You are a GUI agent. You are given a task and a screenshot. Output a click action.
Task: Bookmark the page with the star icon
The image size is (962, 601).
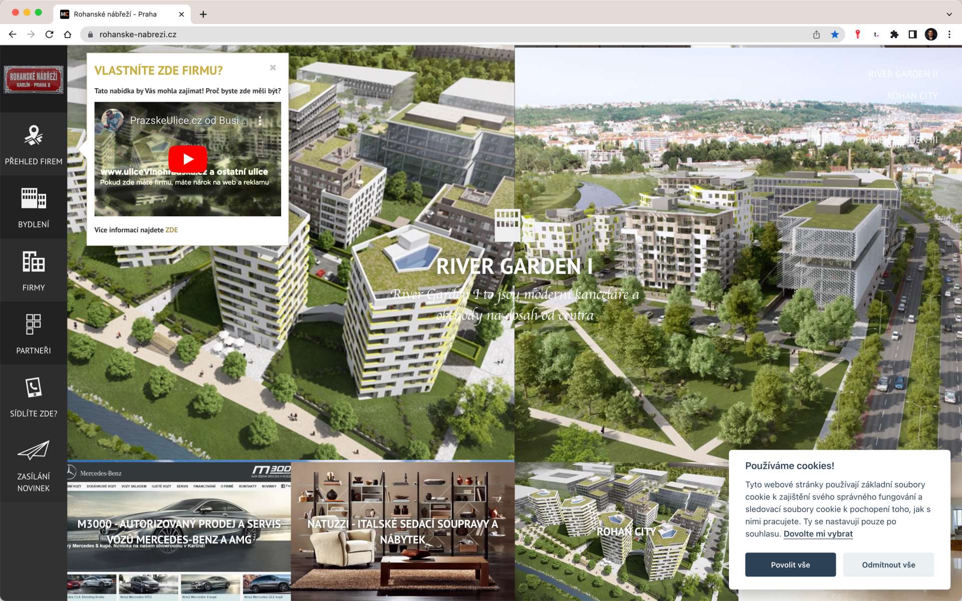(835, 35)
